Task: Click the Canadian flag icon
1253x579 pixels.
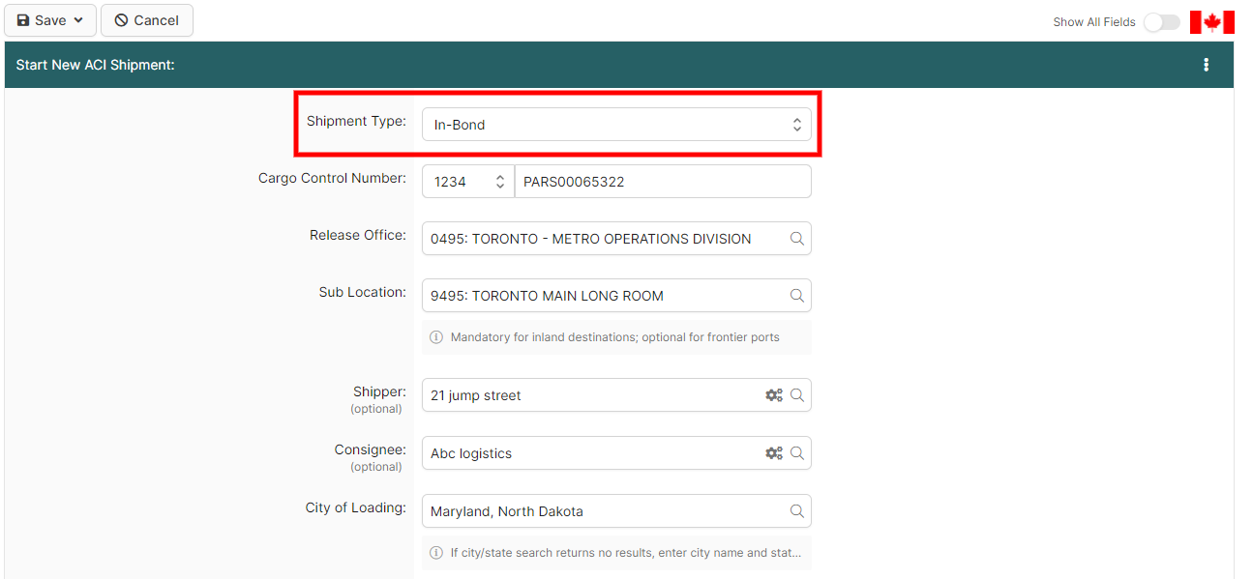Action: click(1211, 22)
